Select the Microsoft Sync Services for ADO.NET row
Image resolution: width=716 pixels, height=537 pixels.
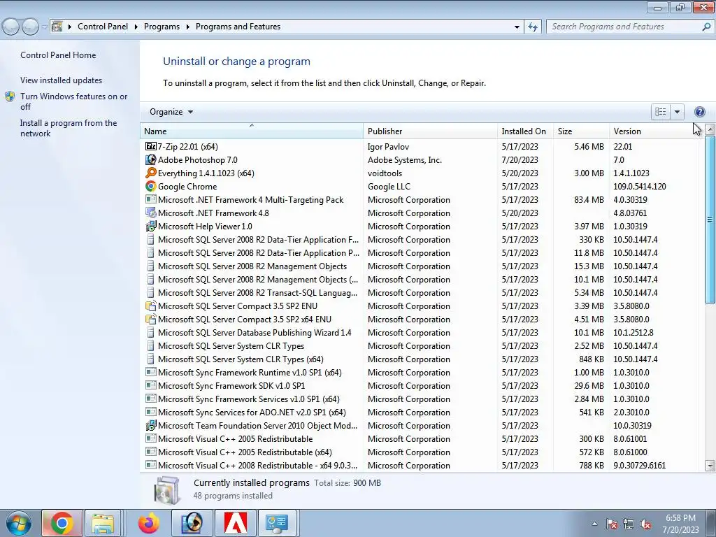point(420,413)
